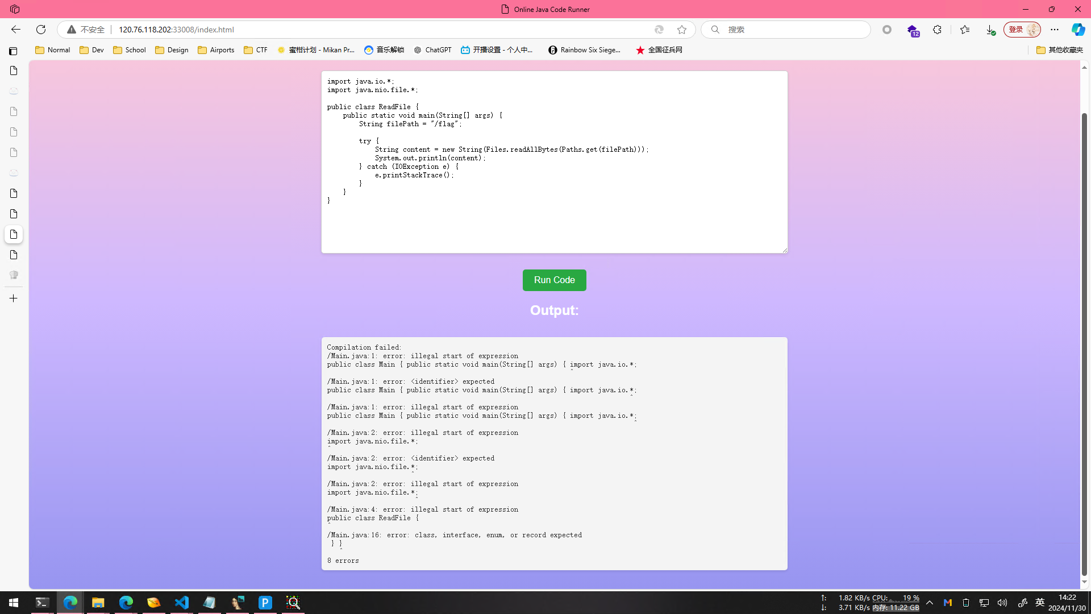This screenshot has width=1091, height=614.
Task: Open the Extensions puzzle icon
Action: pos(937,30)
